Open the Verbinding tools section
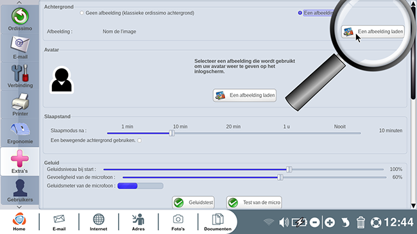 click(x=20, y=76)
